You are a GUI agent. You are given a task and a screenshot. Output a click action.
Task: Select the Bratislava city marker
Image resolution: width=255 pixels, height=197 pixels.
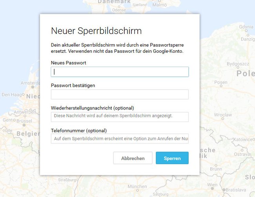pyautogui.click(x=224, y=190)
